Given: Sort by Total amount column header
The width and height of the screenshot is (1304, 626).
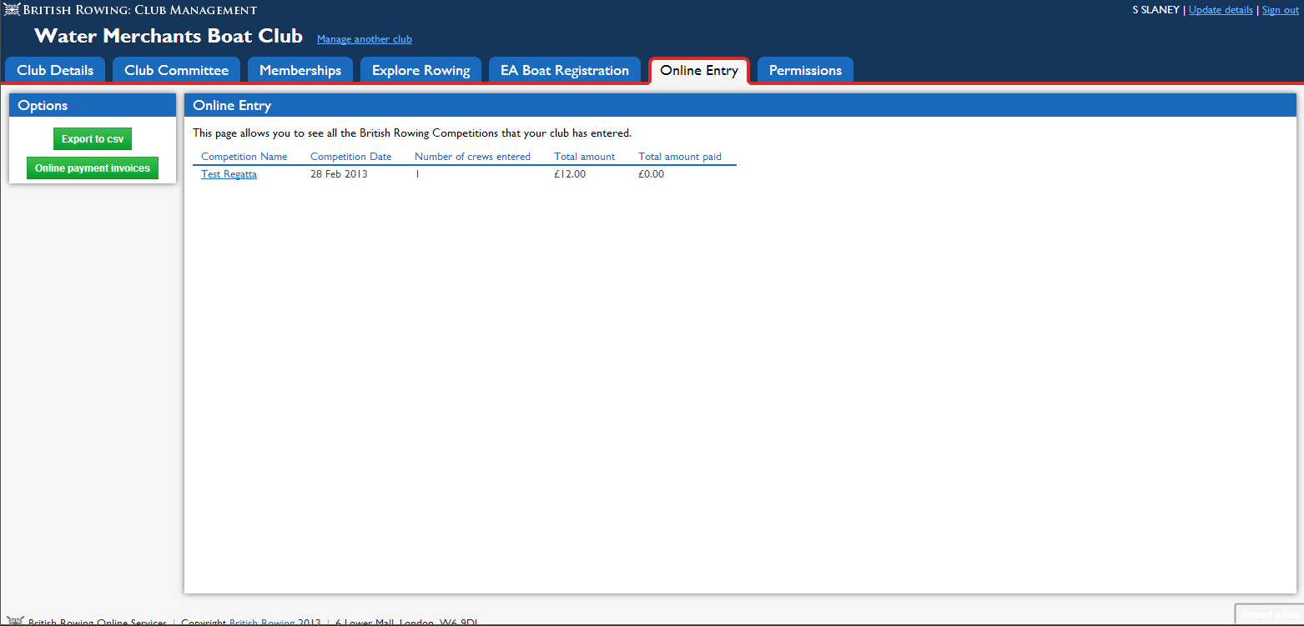Looking at the screenshot, I should point(585,157).
